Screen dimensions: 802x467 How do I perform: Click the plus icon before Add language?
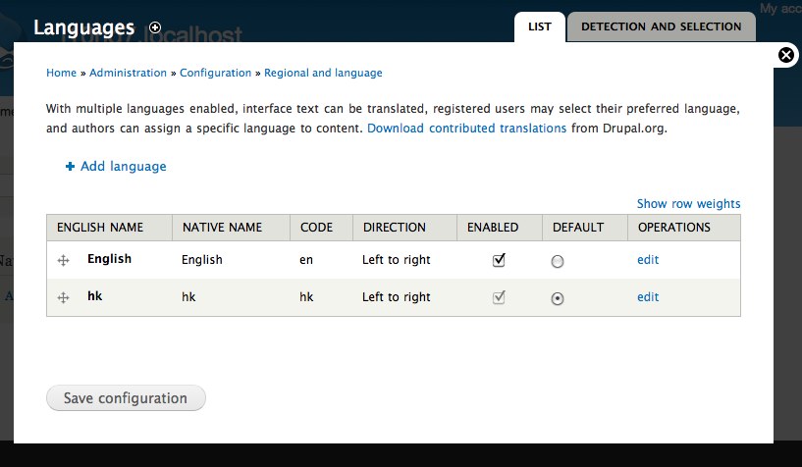(x=70, y=167)
